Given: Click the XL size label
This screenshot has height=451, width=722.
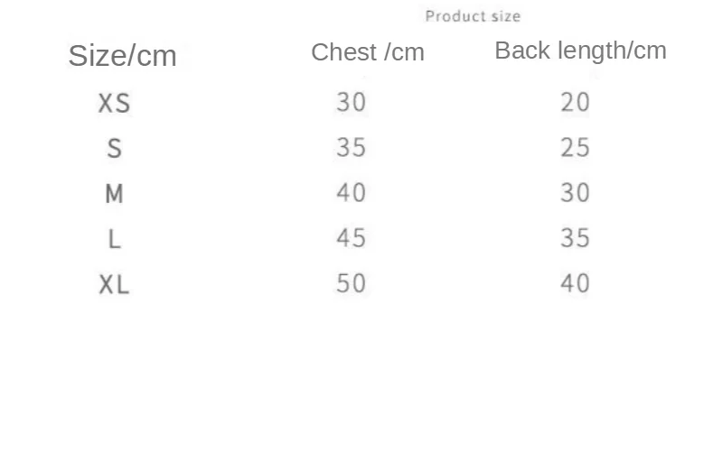Looking at the screenshot, I should (x=115, y=285).
